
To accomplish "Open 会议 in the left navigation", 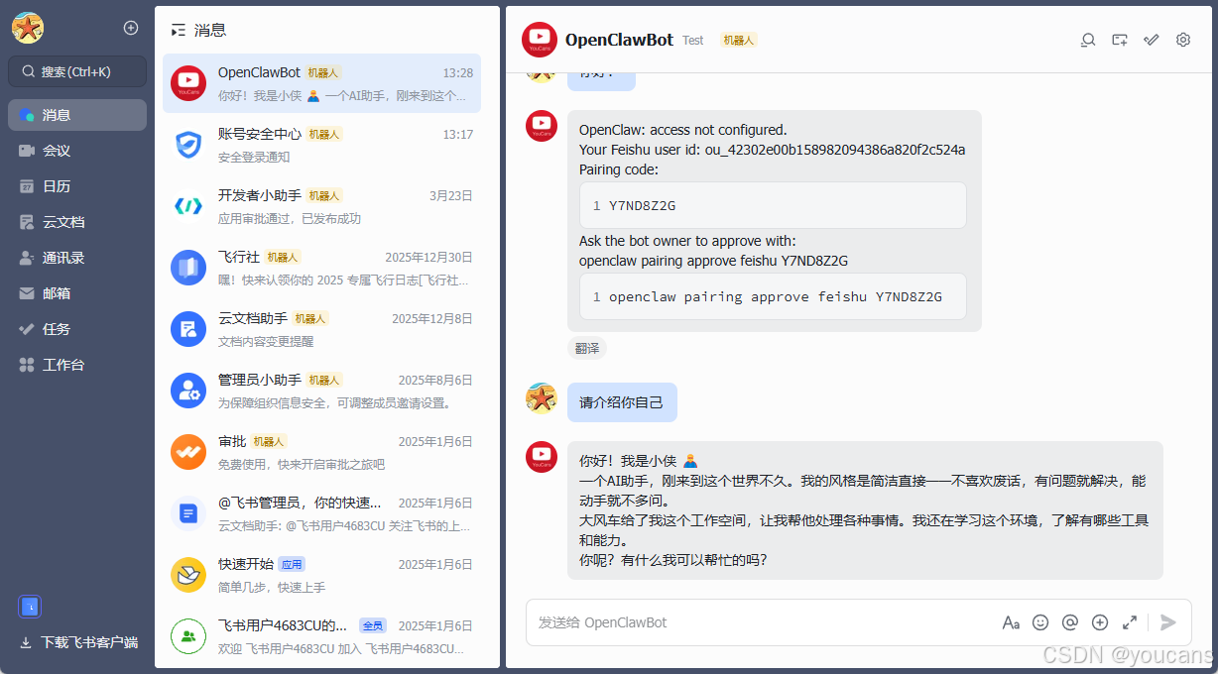I will pyautogui.click(x=77, y=151).
